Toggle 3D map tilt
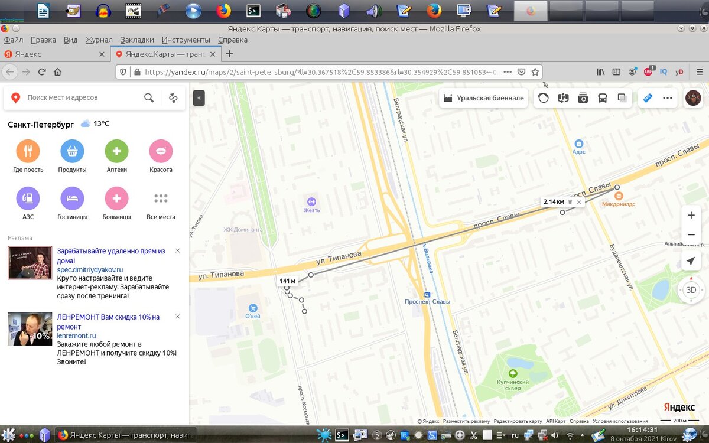709x443 pixels. click(691, 290)
